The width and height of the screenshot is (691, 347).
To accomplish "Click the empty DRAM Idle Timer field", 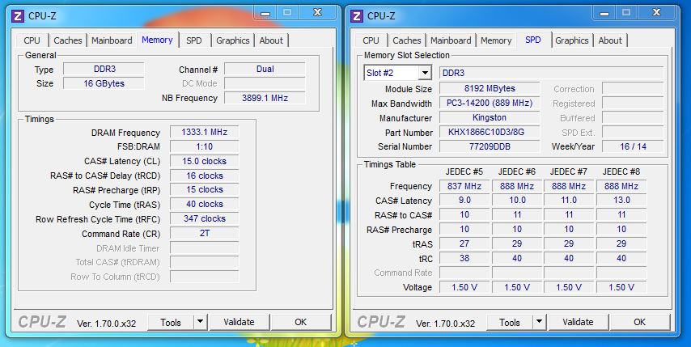I will pyautogui.click(x=204, y=248).
